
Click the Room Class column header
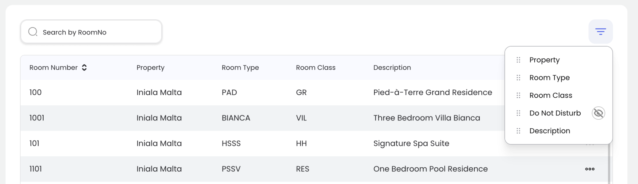pos(316,68)
